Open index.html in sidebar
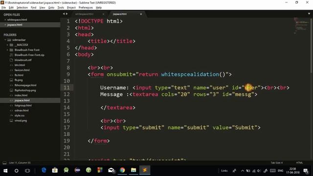The image size is (313, 176). [x=21, y=95]
